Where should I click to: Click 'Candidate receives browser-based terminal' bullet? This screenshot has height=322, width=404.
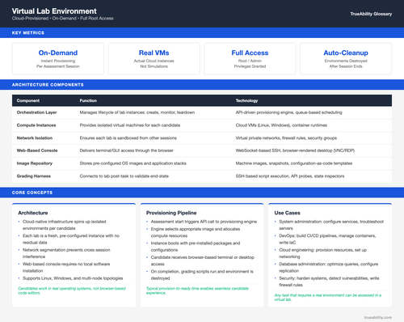[x=203, y=261]
